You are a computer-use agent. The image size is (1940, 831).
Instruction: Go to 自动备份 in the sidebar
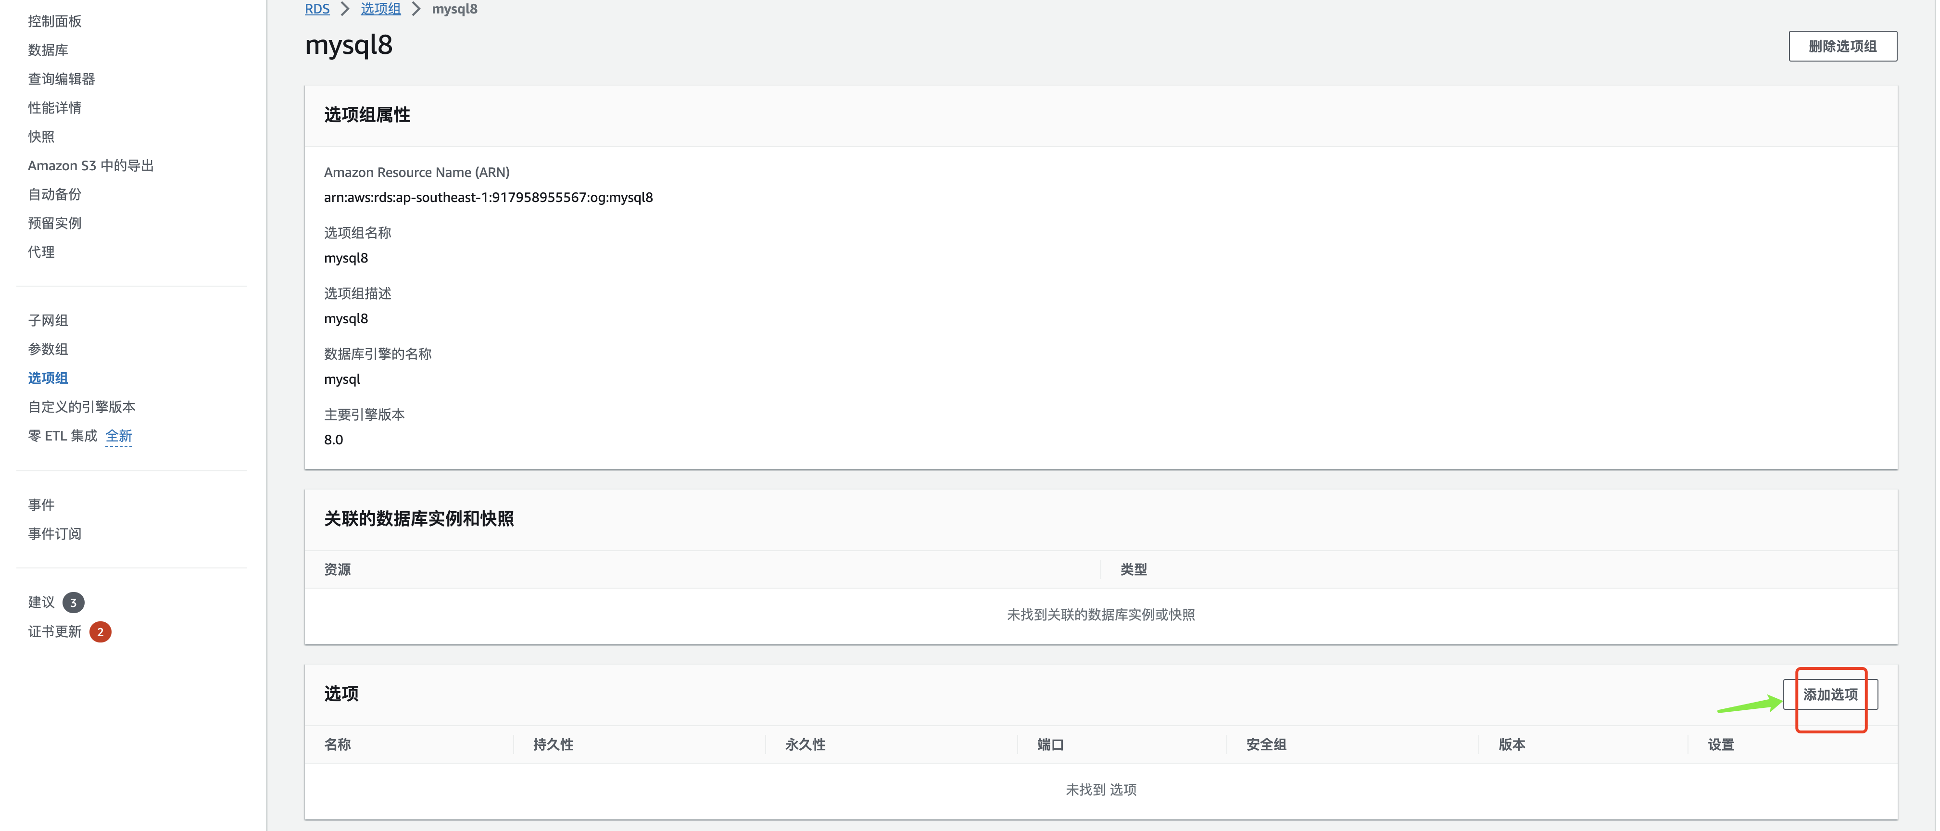[x=55, y=194]
